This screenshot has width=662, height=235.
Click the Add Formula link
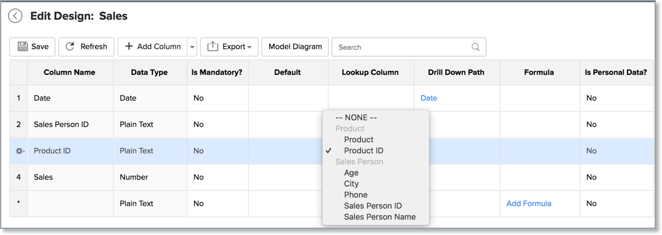point(529,203)
